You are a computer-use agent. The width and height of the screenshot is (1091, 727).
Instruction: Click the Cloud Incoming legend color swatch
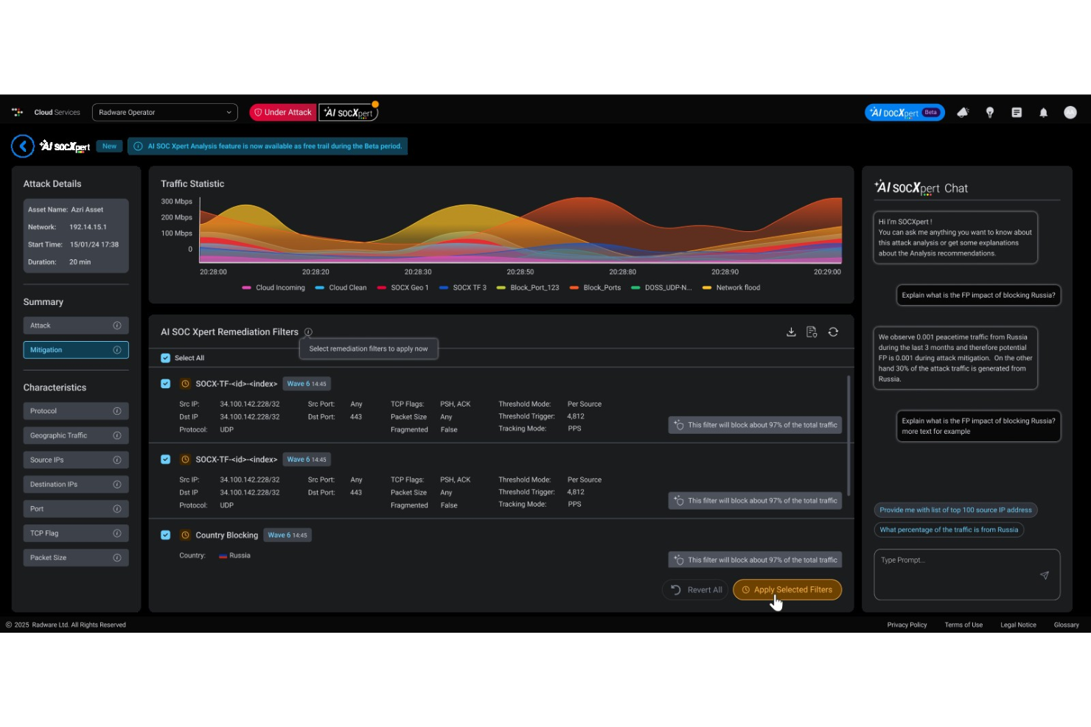click(245, 287)
